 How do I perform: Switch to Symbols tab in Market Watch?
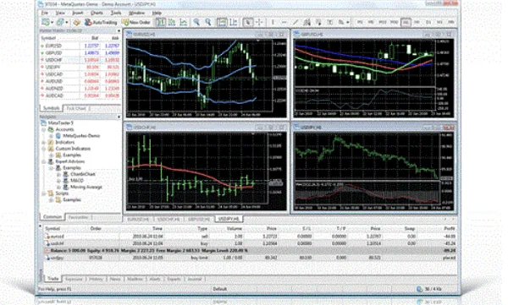pyautogui.click(x=51, y=108)
